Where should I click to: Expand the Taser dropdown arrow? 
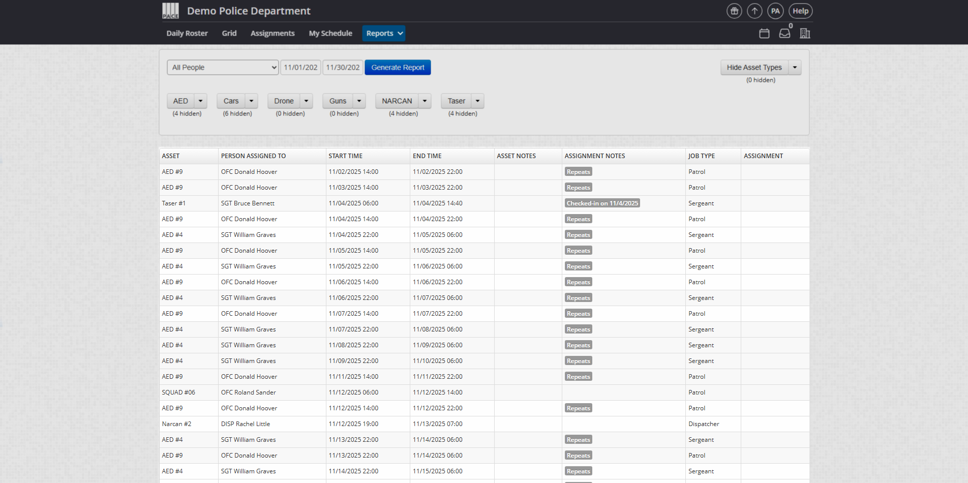point(477,101)
